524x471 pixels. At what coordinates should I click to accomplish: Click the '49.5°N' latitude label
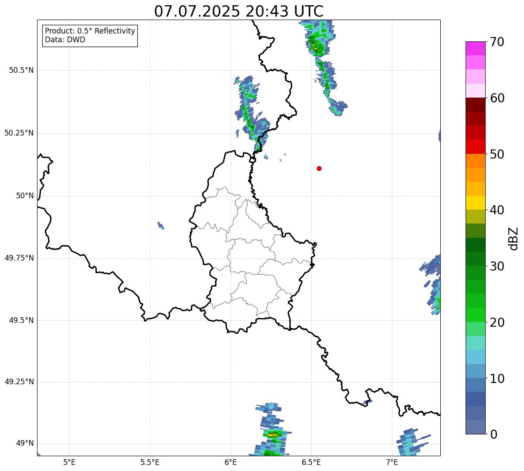21,320
